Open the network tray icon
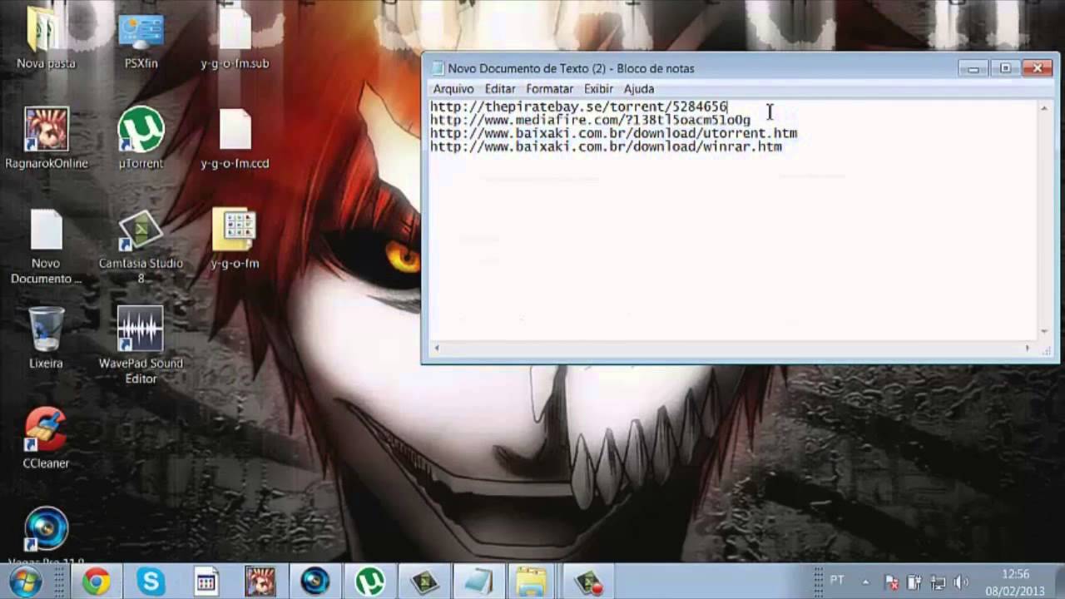The height and width of the screenshot is (599, 1065). click(938, 582)
